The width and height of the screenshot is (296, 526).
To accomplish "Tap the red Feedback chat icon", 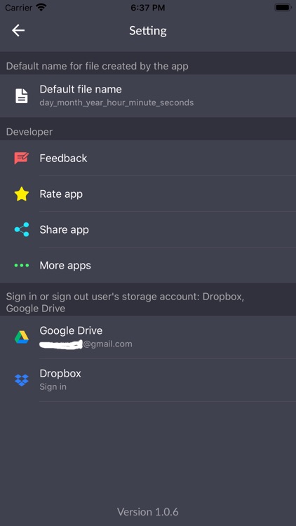I will tap(22, 158).
